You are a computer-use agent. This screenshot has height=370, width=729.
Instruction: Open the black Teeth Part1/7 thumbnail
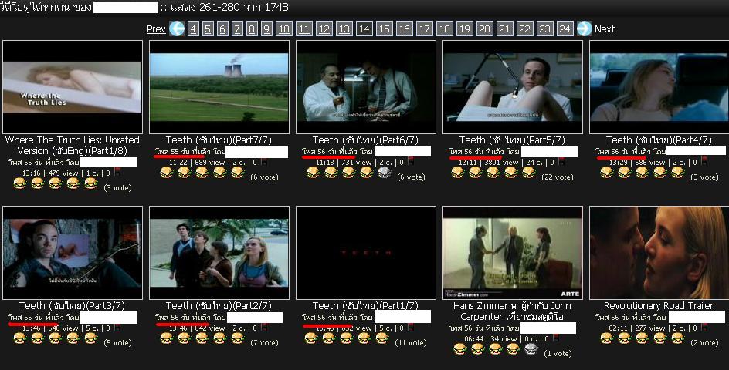366,253
